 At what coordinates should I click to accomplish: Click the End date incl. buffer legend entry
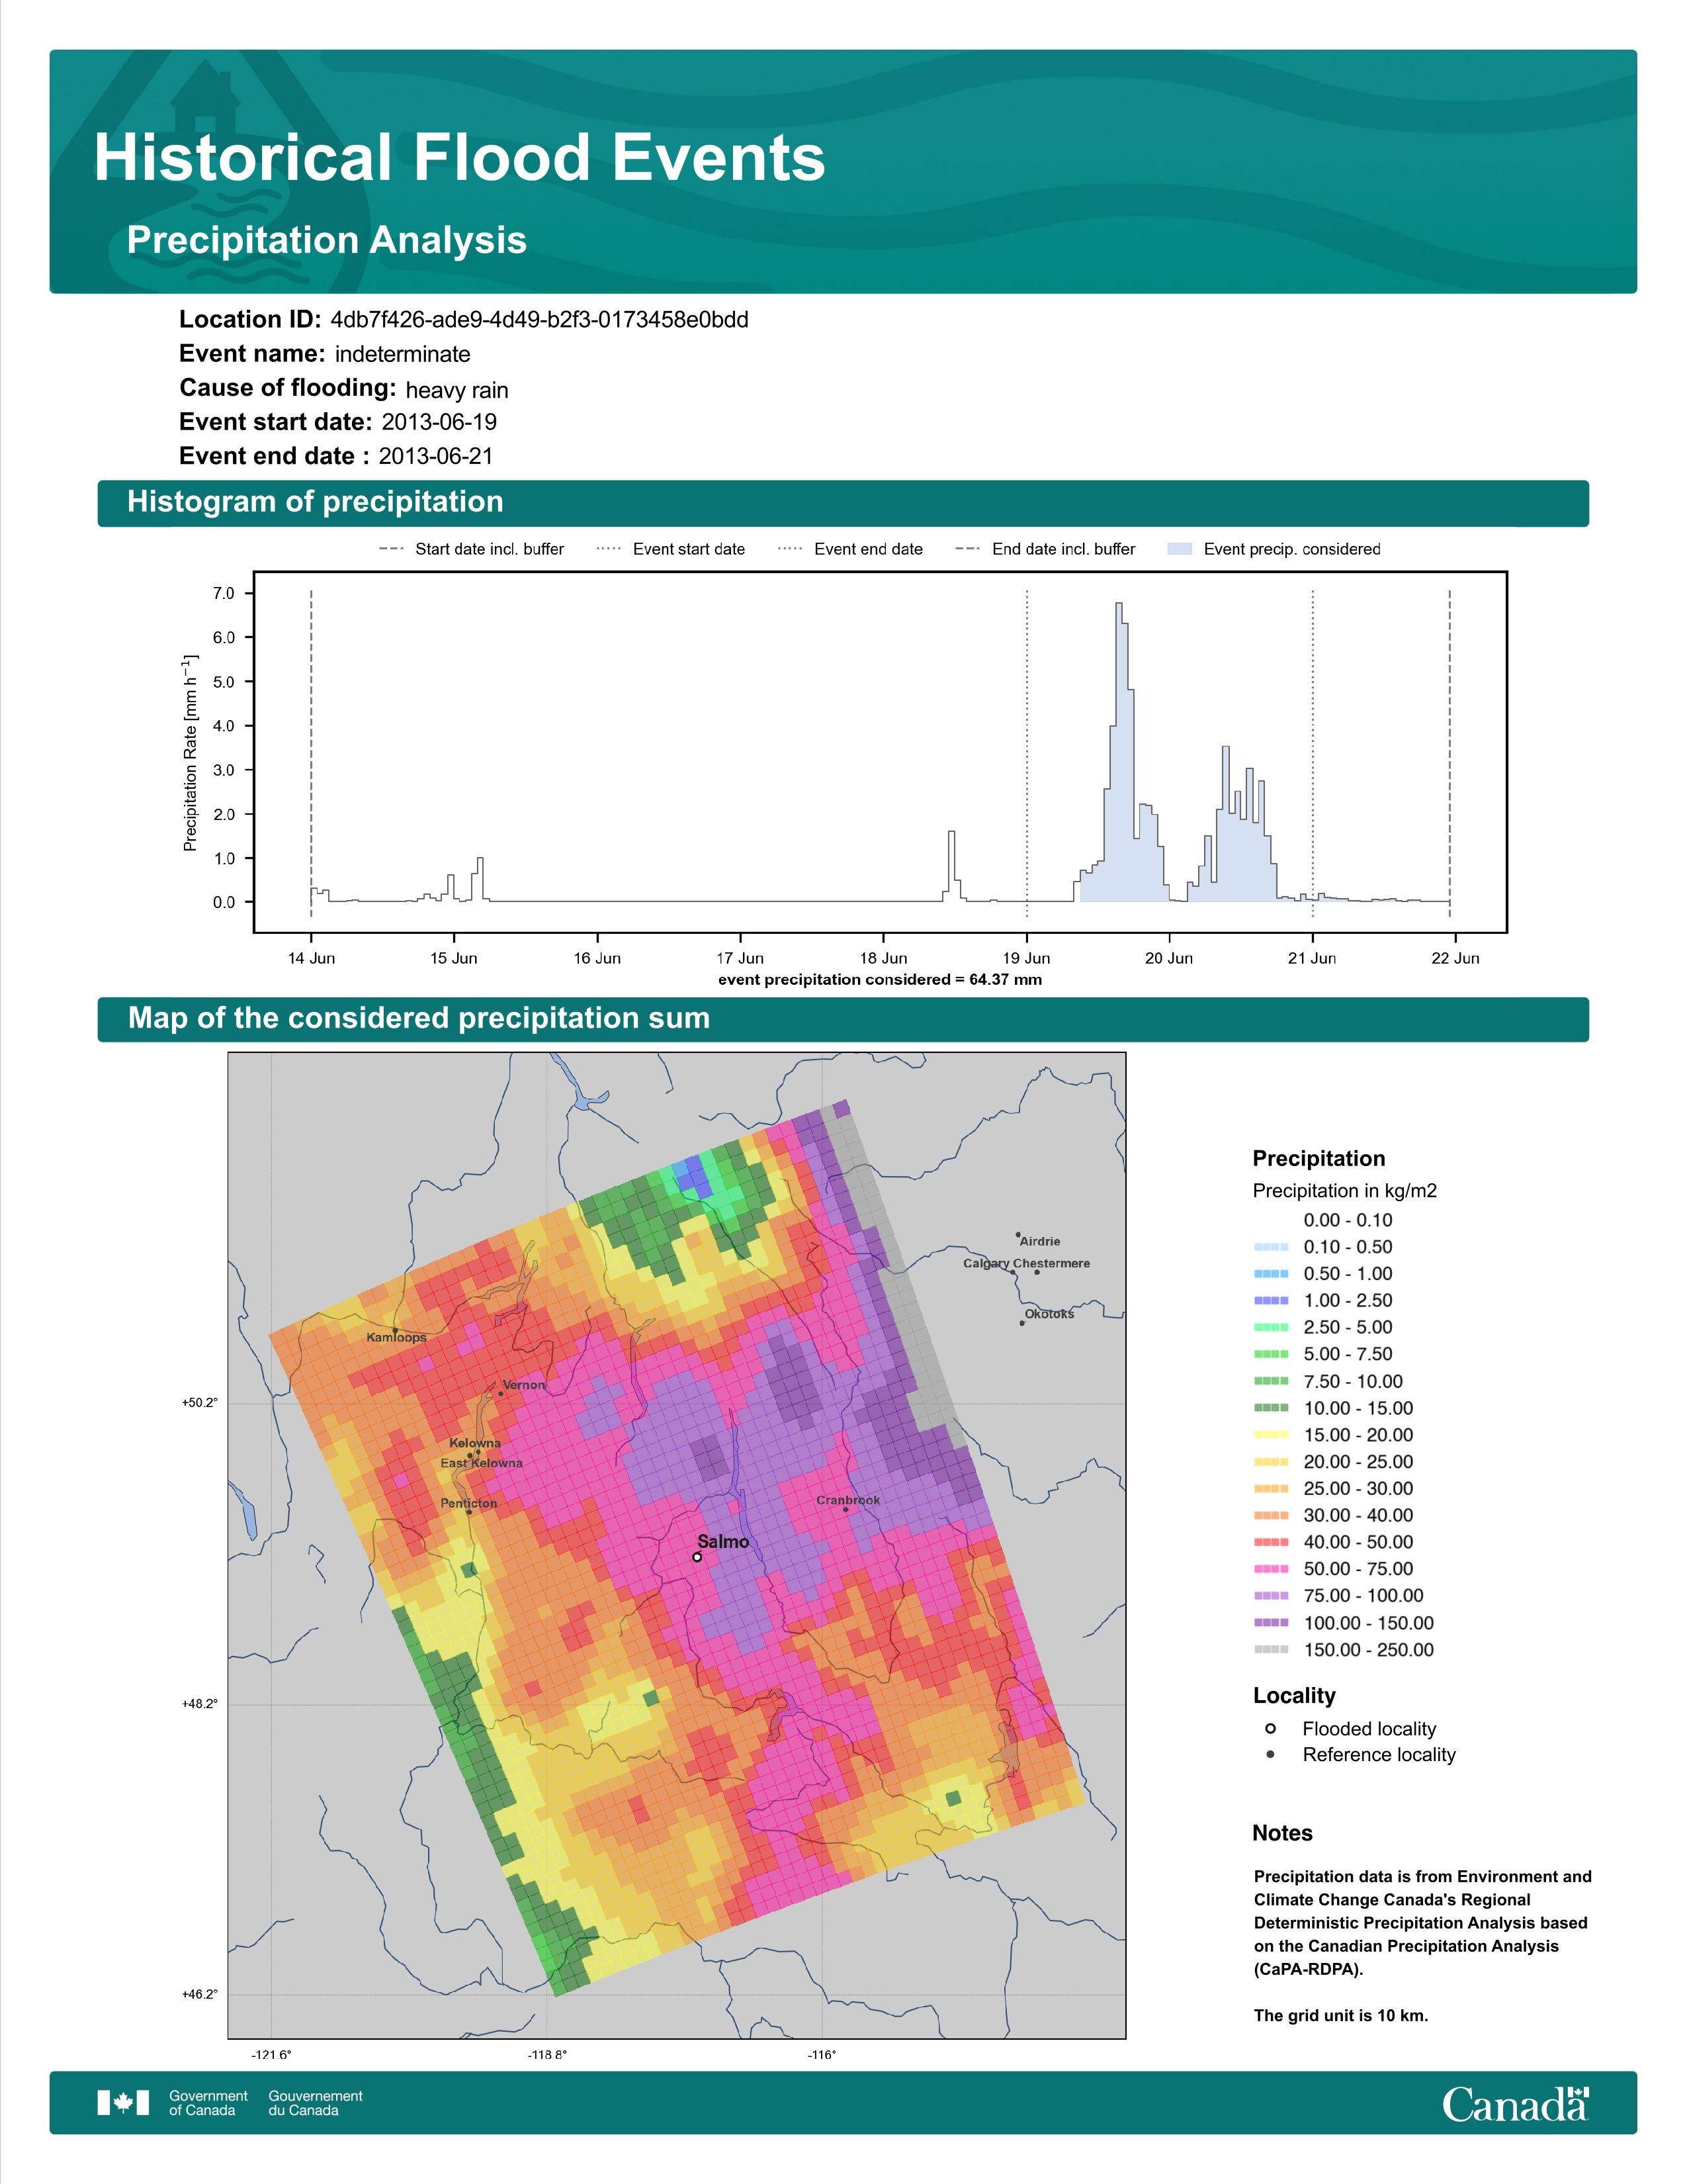(1045, 549)
